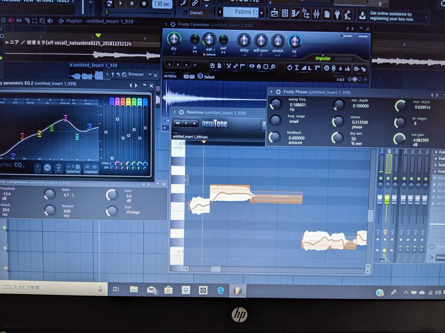This screenshot has height=333, width=445.
Task: Expand the arrow left of the Newtone title
Action: tap(175, 112)
